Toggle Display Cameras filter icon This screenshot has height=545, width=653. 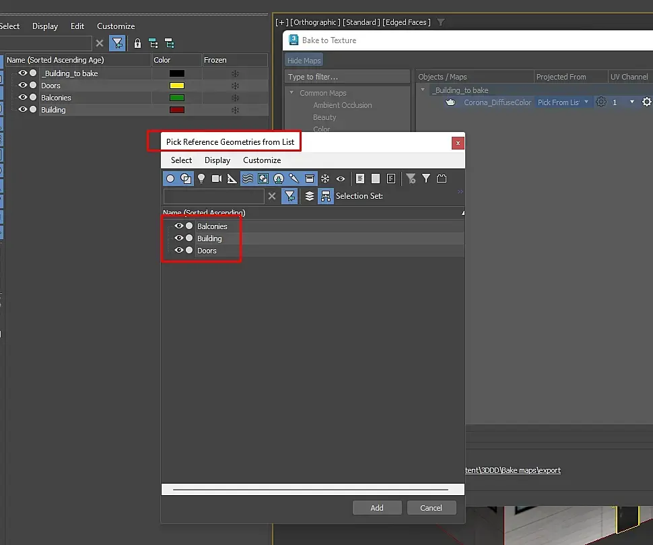(x=217, y=179)
